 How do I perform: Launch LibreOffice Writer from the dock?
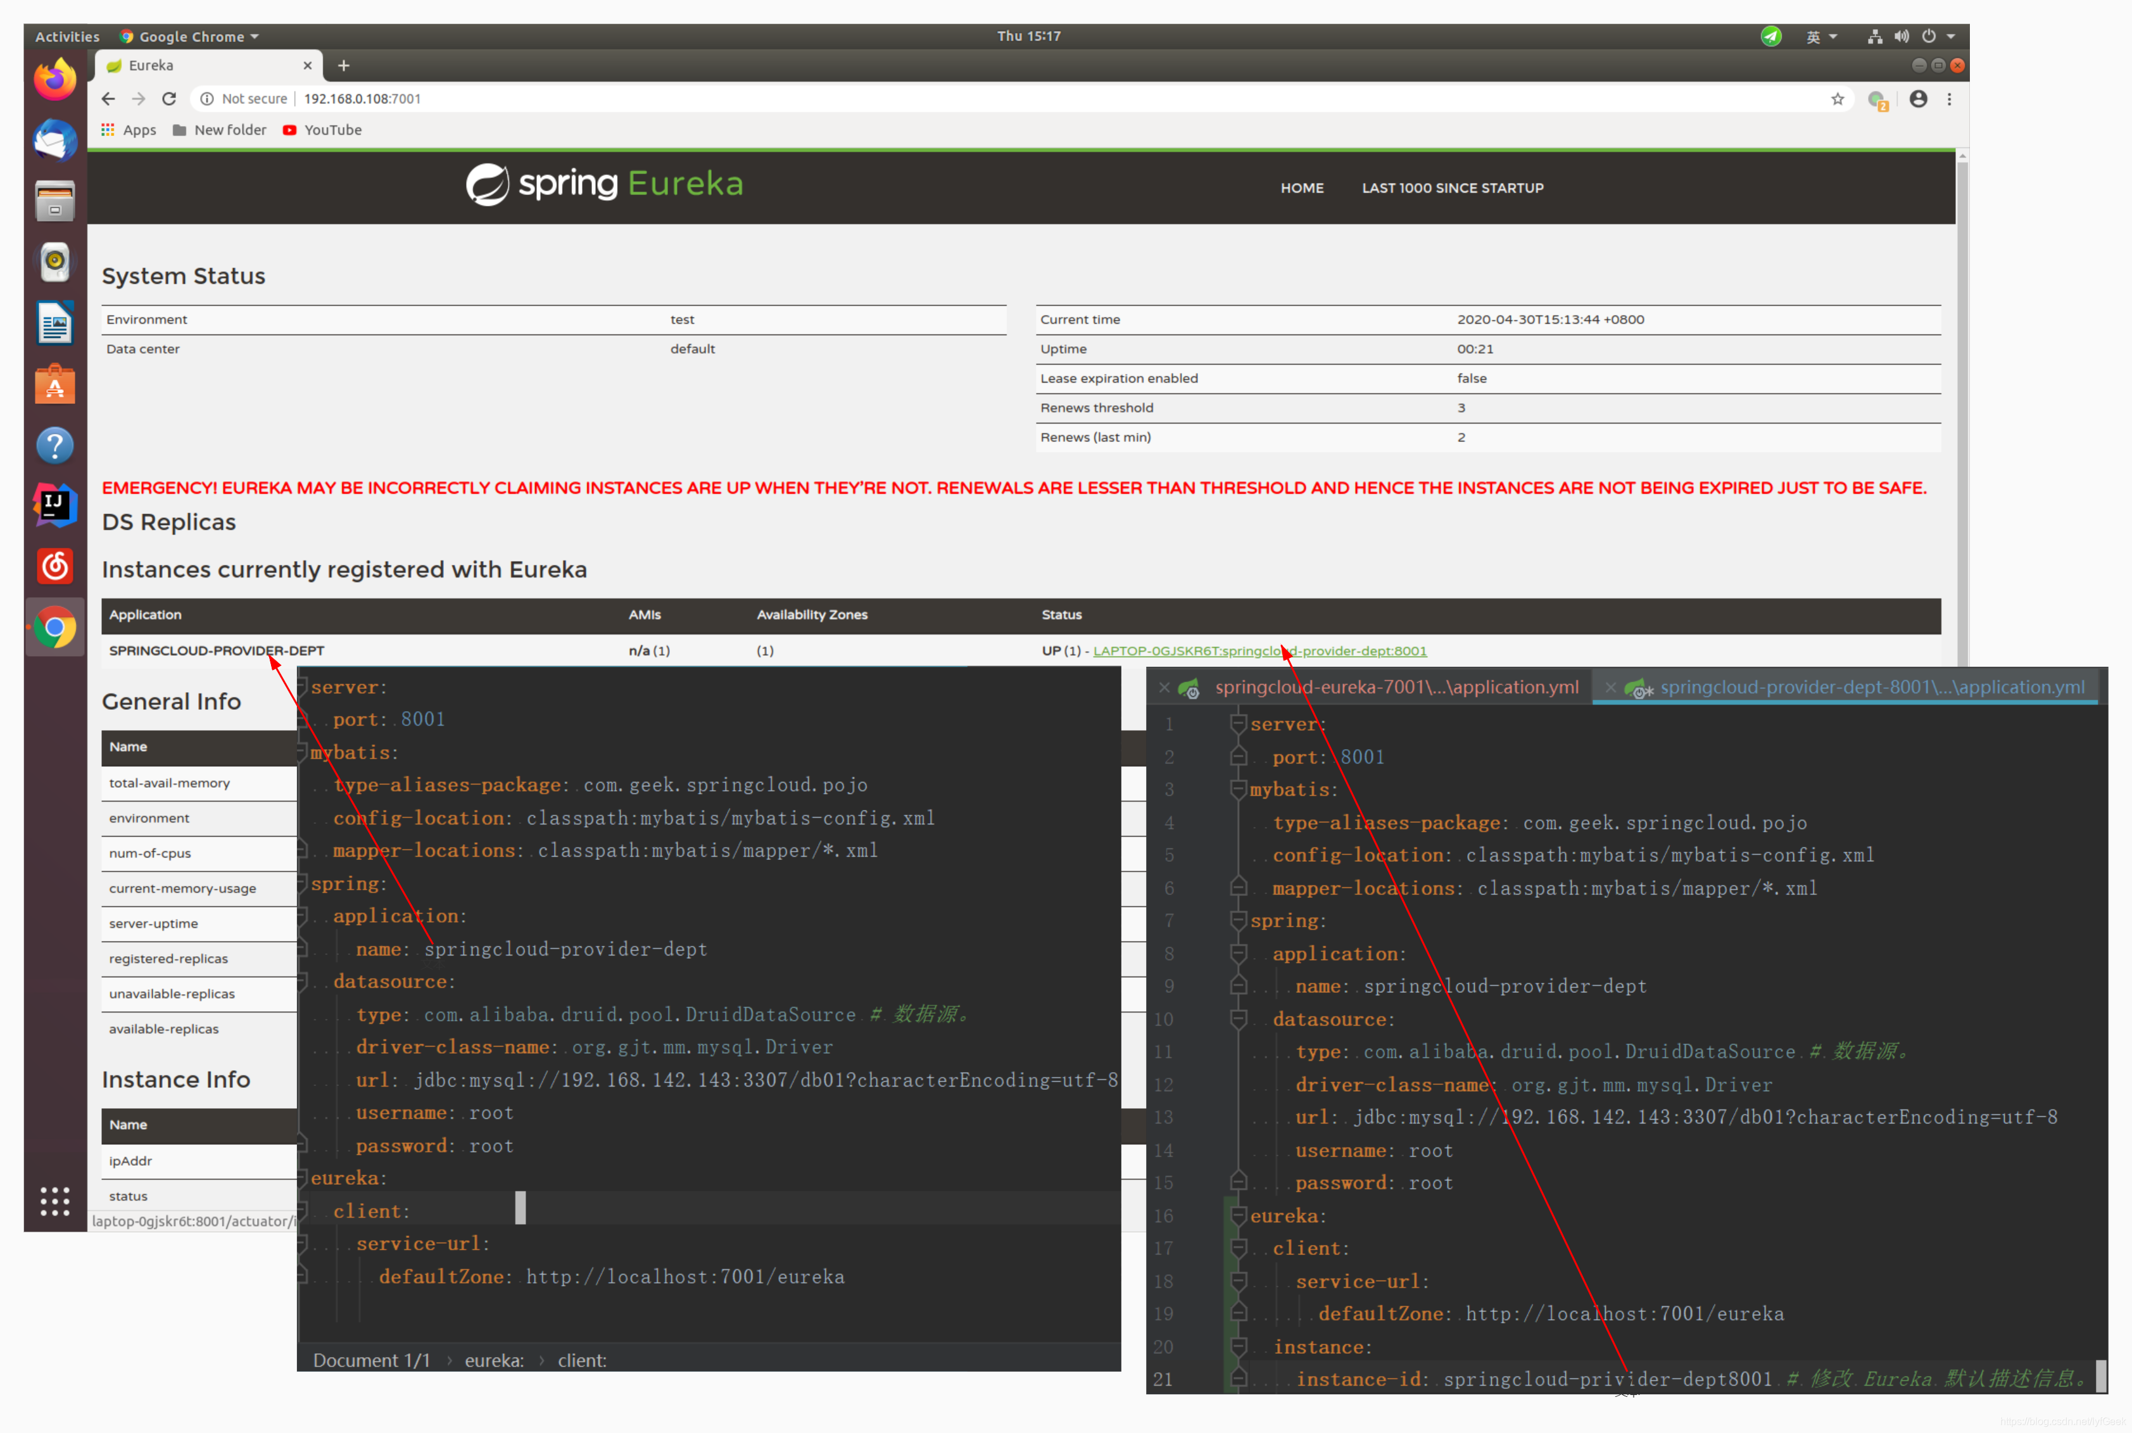pyautogui.click(x=55, y=324)
